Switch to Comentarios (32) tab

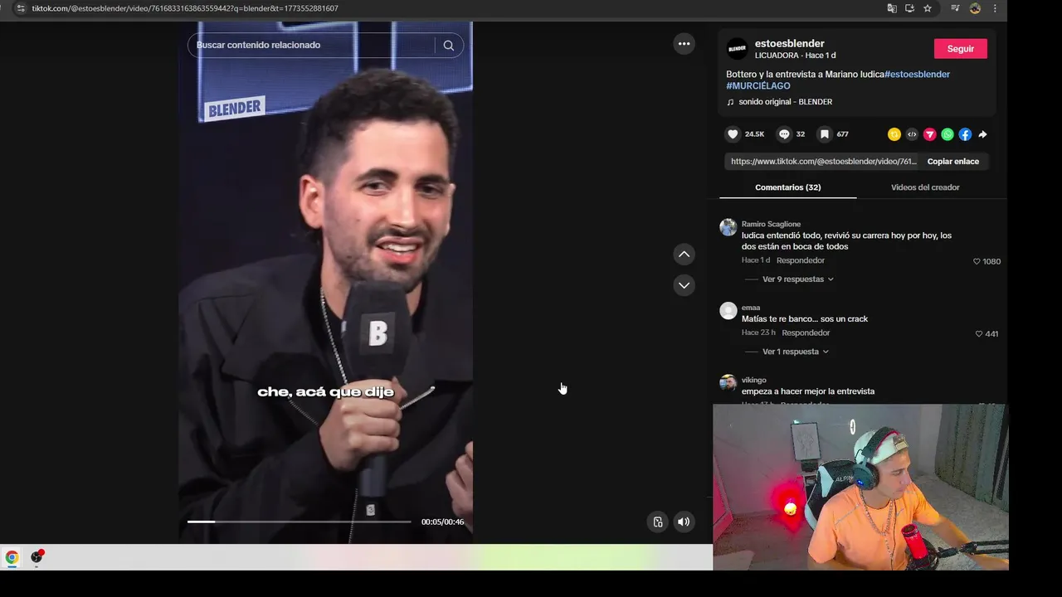click(787, 187)
